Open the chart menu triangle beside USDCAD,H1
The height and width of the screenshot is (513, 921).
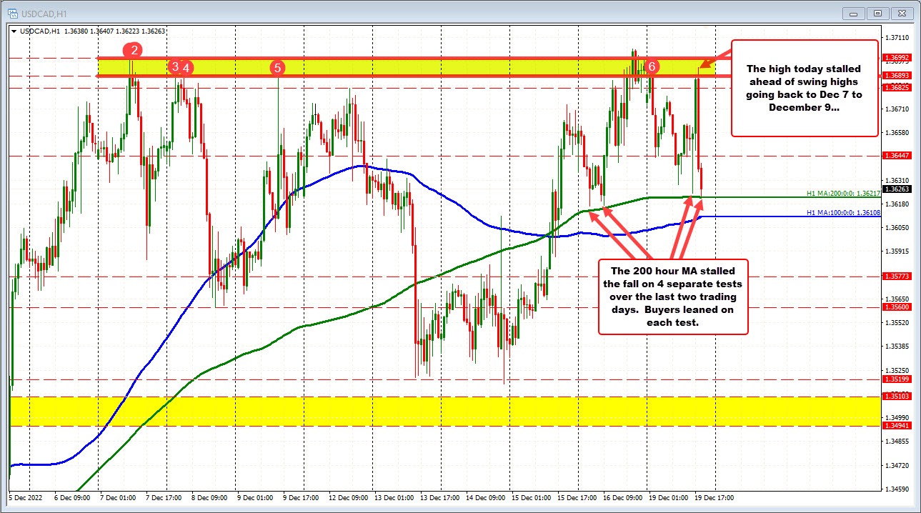coord(15,31)
